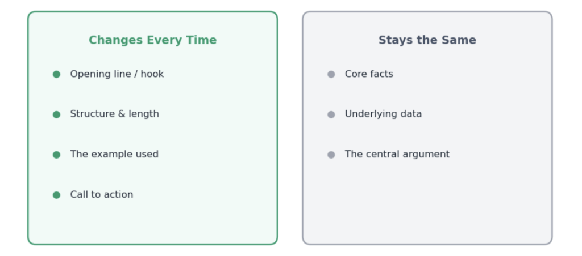Click the green bullet beside Opening line / hook
Screen dimensions: 582x256
coord(56,74)
